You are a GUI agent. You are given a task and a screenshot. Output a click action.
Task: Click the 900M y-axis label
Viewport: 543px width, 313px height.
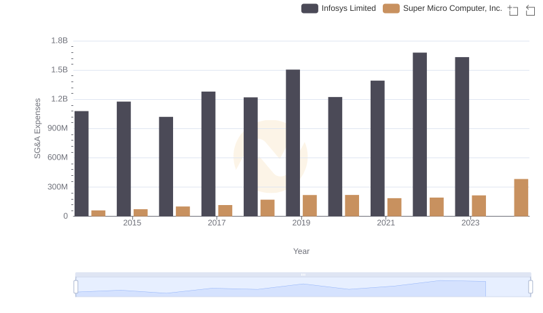(x=58, y=128)
